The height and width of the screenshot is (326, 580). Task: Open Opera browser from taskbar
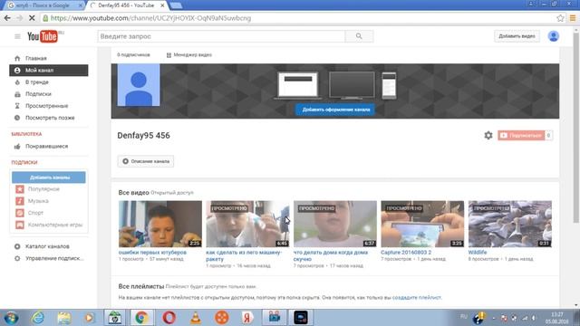coord(169,318)
